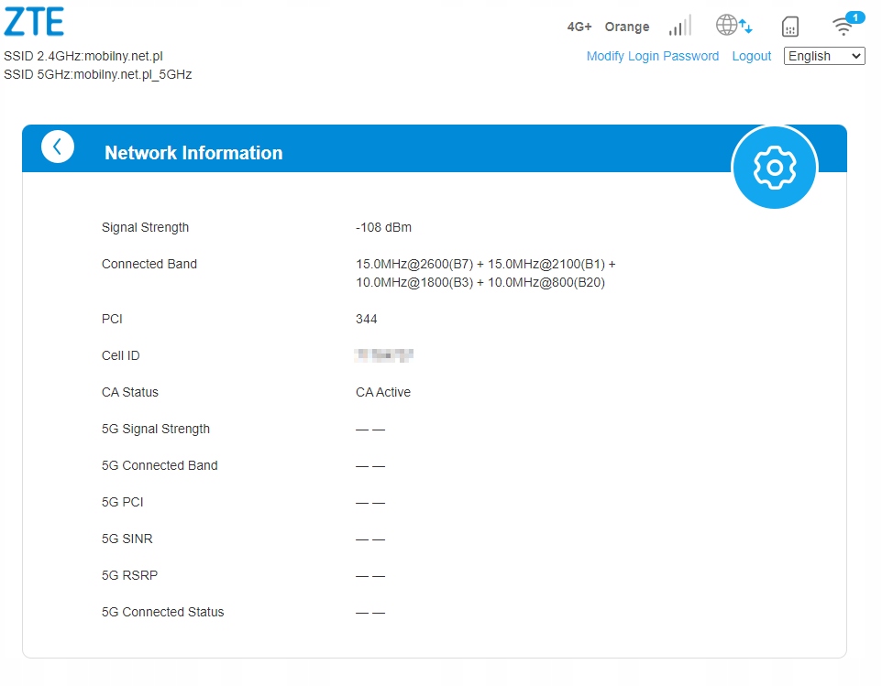Go back using the round arrow button
This screenshot has height=686, width=882.
point(58,147)
